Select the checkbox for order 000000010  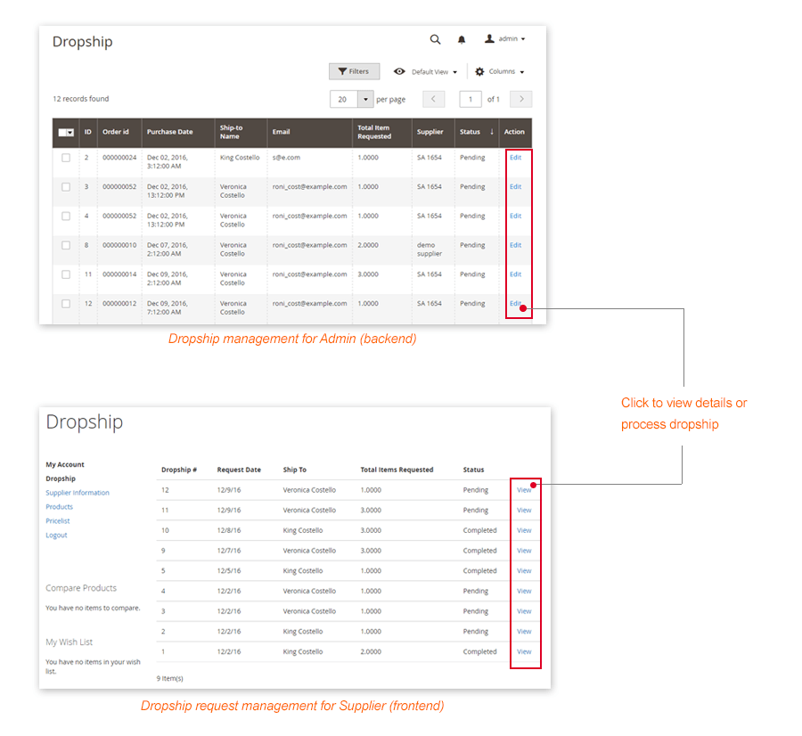click(x=65, y=245)
